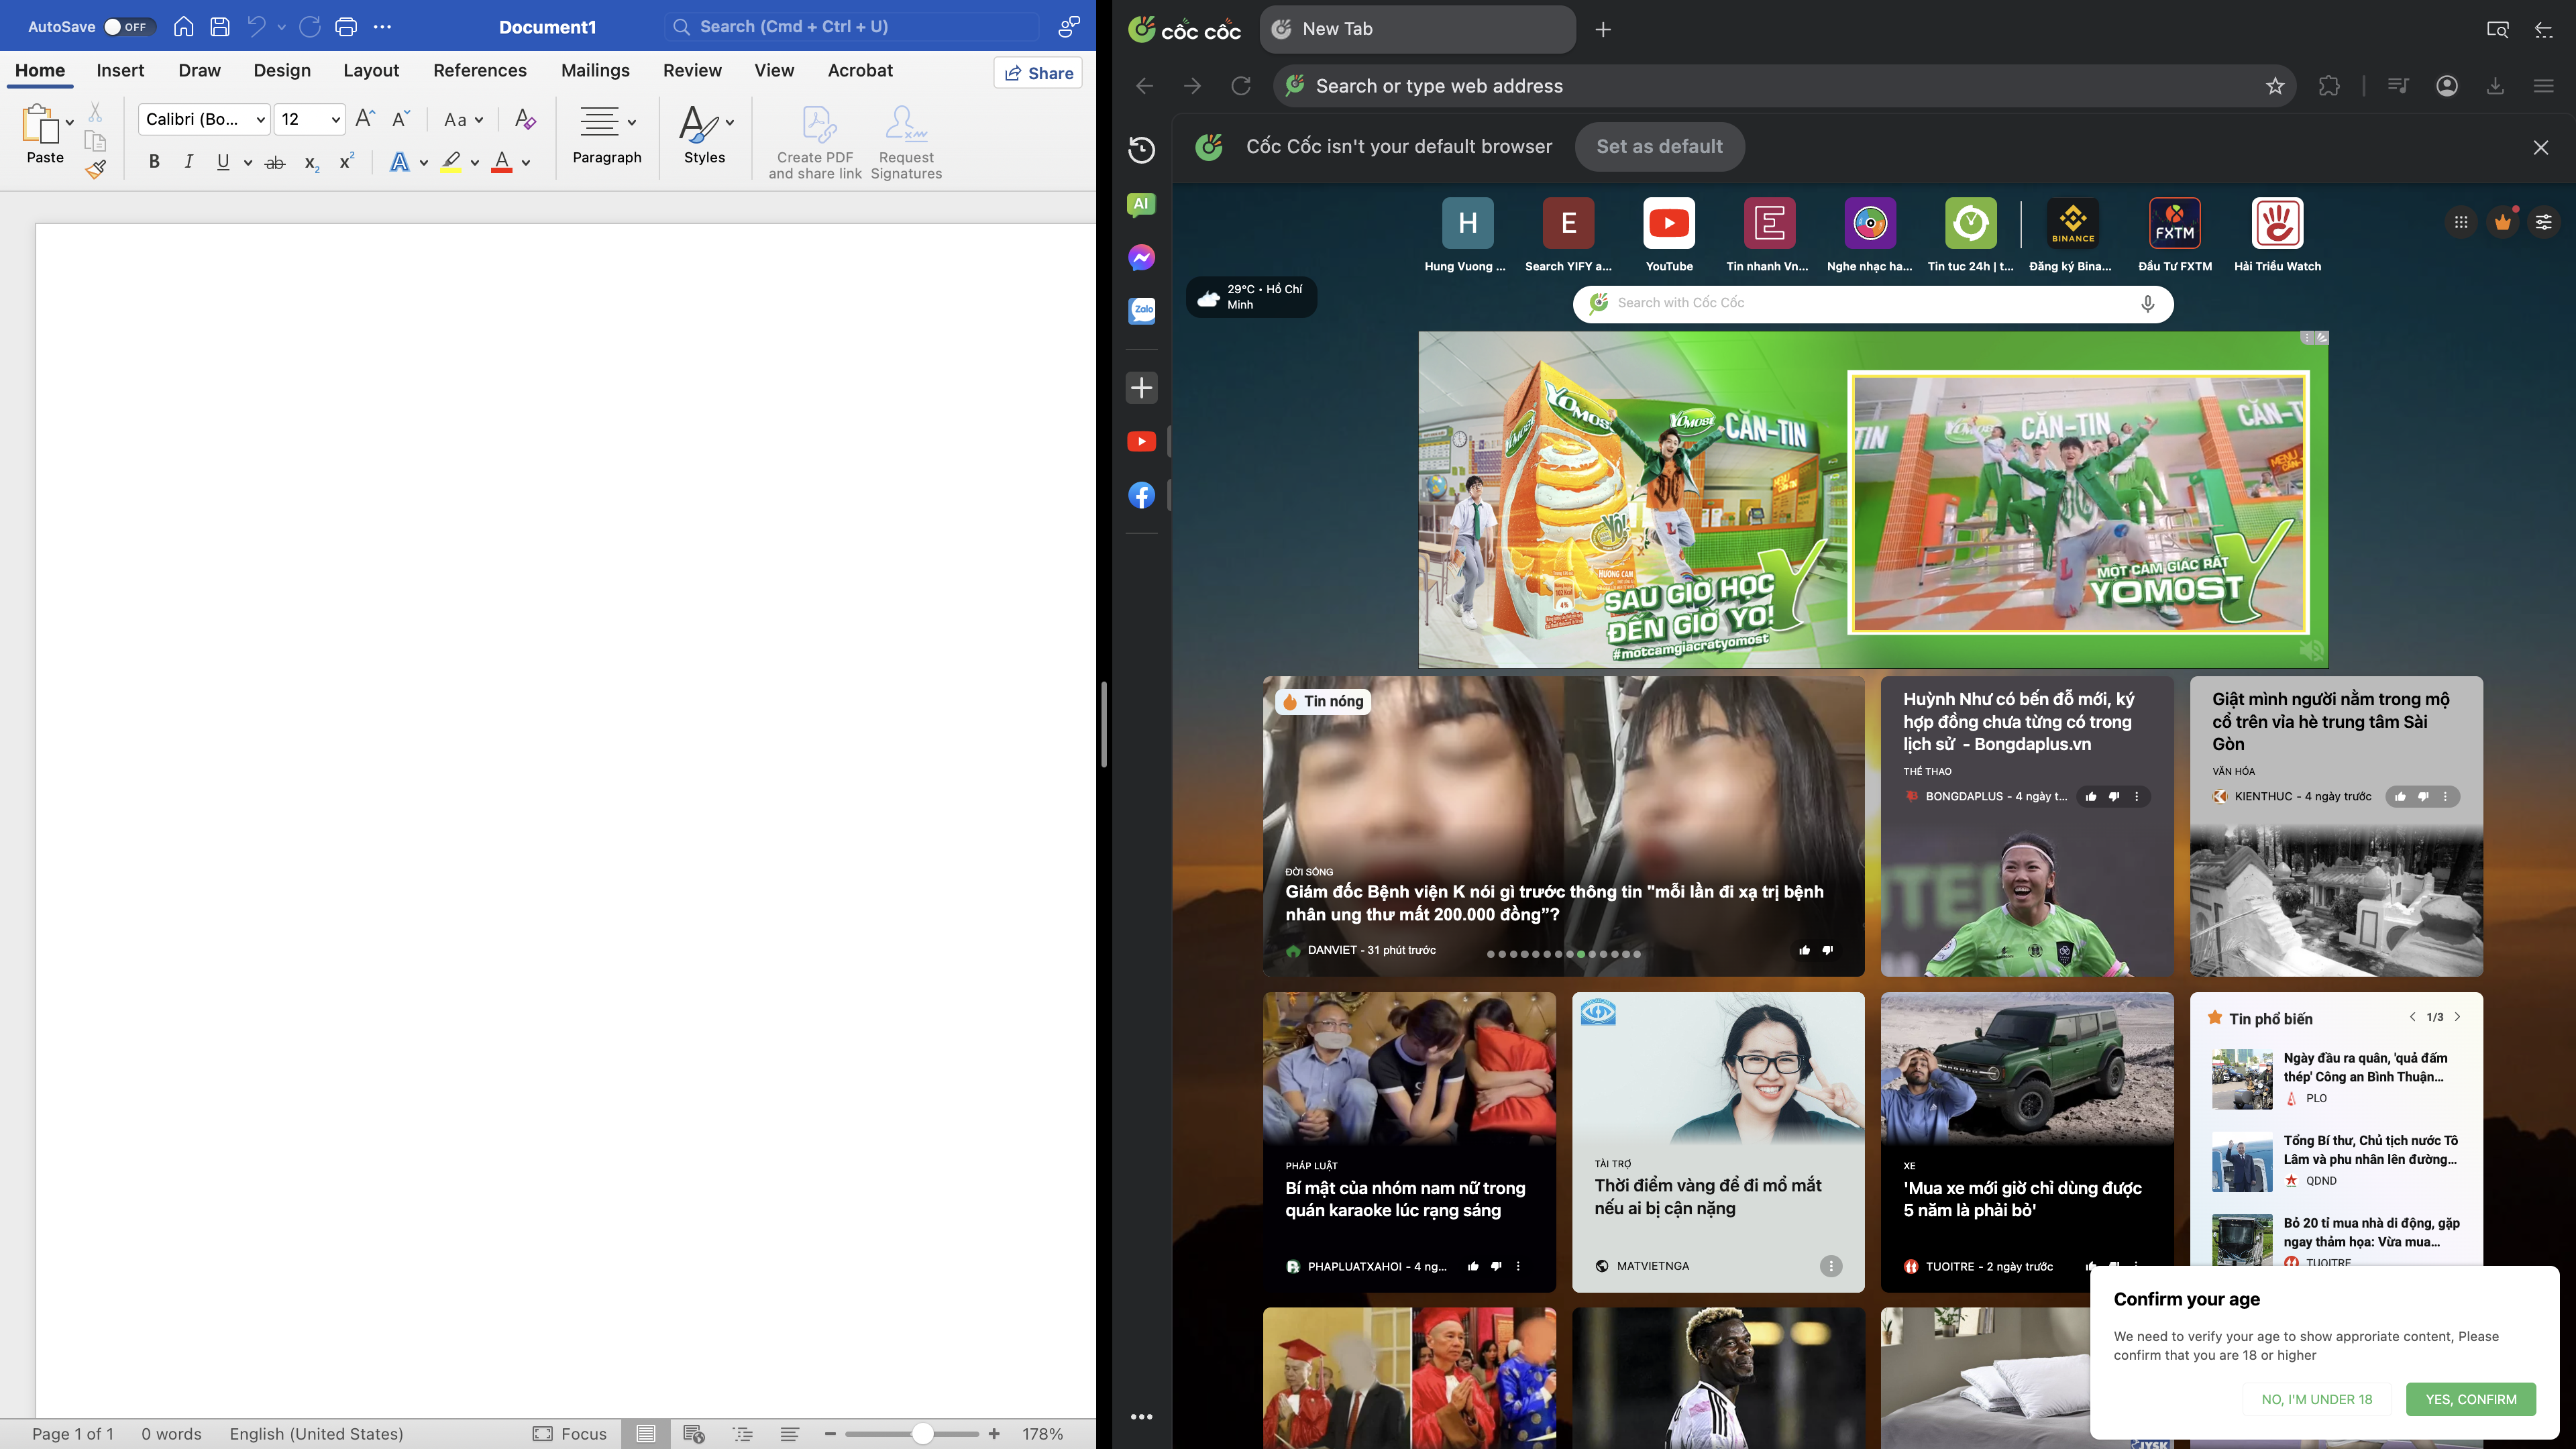
Task: Reload the page in Cốc Cốc
Action: click(1241, 86)
